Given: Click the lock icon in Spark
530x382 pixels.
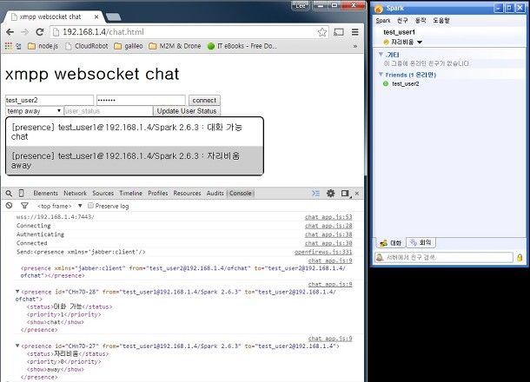Looking at the screenshot, I should pos(520,258).
